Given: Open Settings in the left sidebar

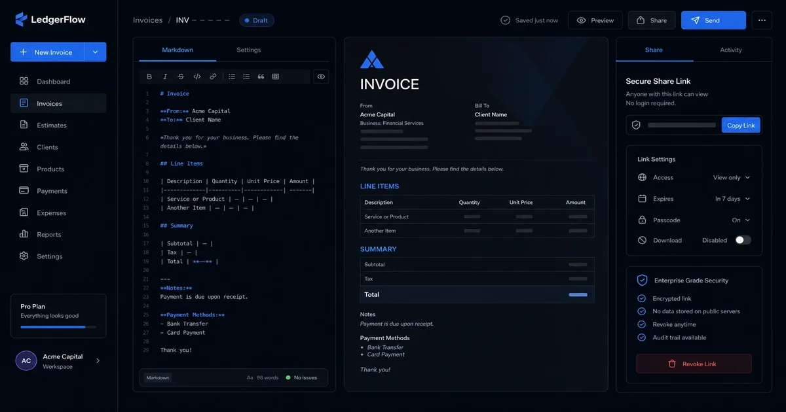Looking at the screenshot, I should [58, 256].
